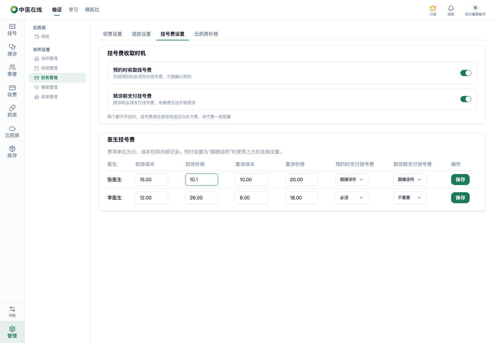Switch to the 收费设置 tab
The width and height of the screenshot is (494, 343).
pos(113,34)
